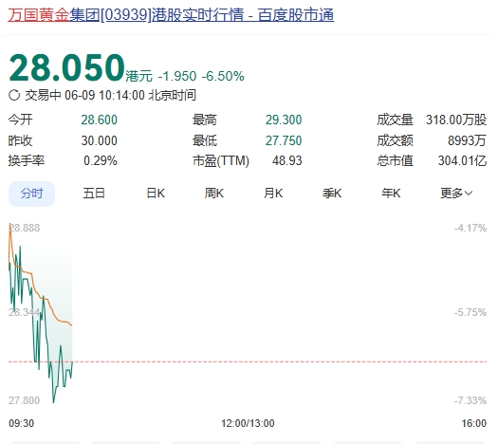Select the 季K chart tab
Image resolution: width=498 pixels, height=444 pixels.
point(332,194)
